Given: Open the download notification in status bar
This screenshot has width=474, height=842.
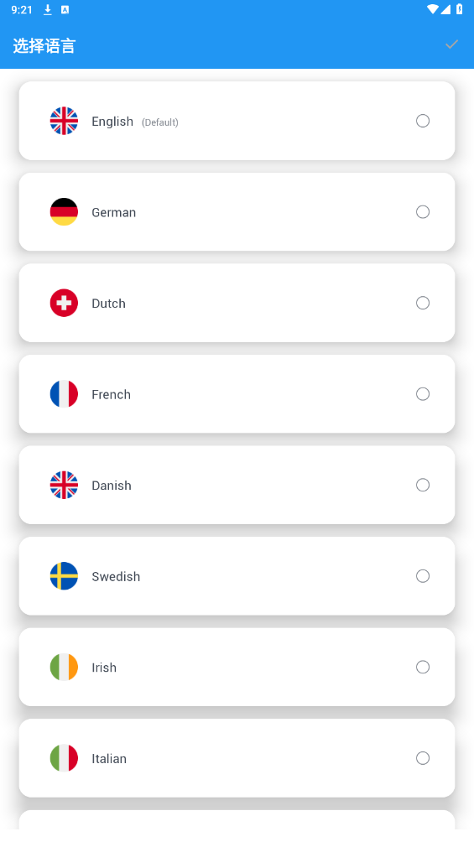Looking at the screenshot, I should tap(48, 10).
